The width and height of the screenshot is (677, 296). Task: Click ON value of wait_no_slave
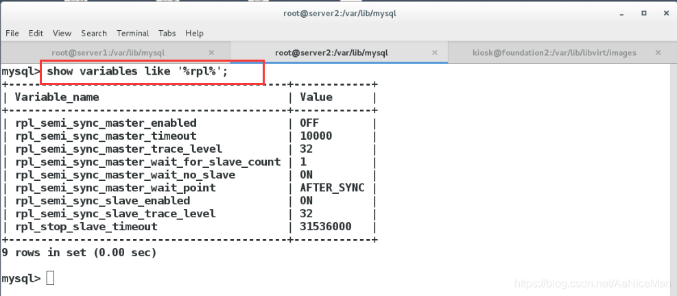306,175
